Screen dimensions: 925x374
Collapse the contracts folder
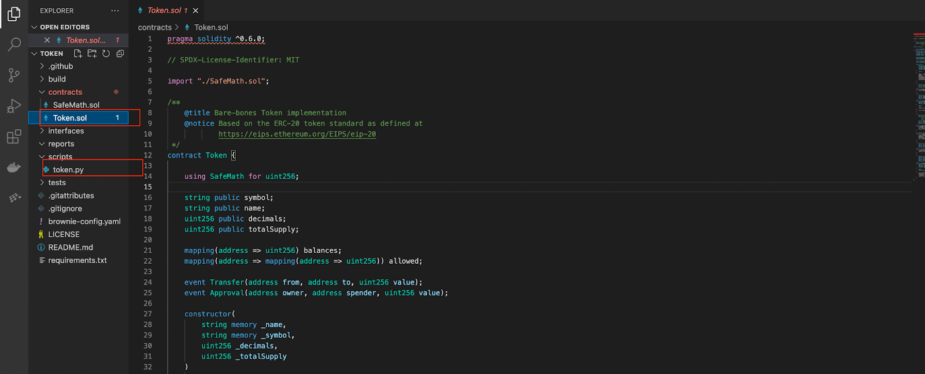click(65, 92)
